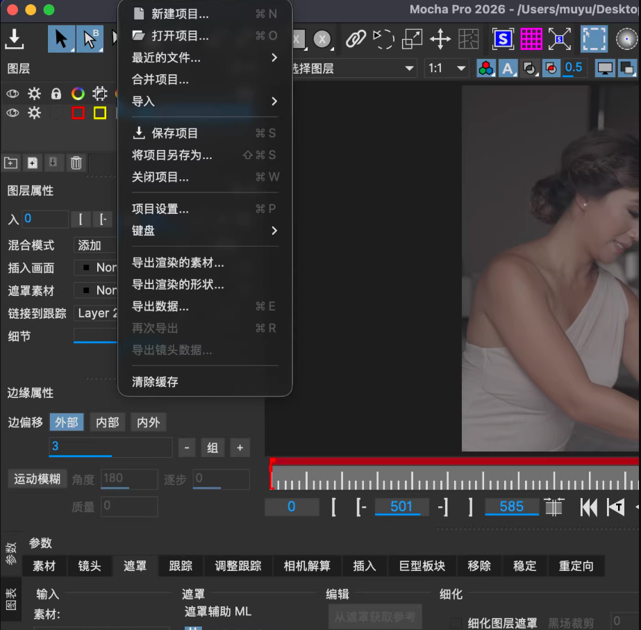Choose 项目设置 from the file menu
Screen dimensions: 641x630
[160, 209]
